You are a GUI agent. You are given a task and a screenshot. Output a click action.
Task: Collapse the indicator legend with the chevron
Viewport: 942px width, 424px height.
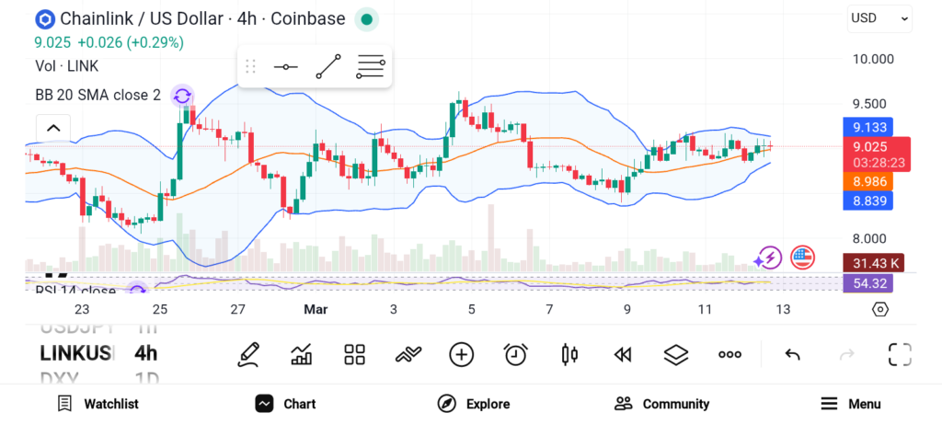point(52,128)
